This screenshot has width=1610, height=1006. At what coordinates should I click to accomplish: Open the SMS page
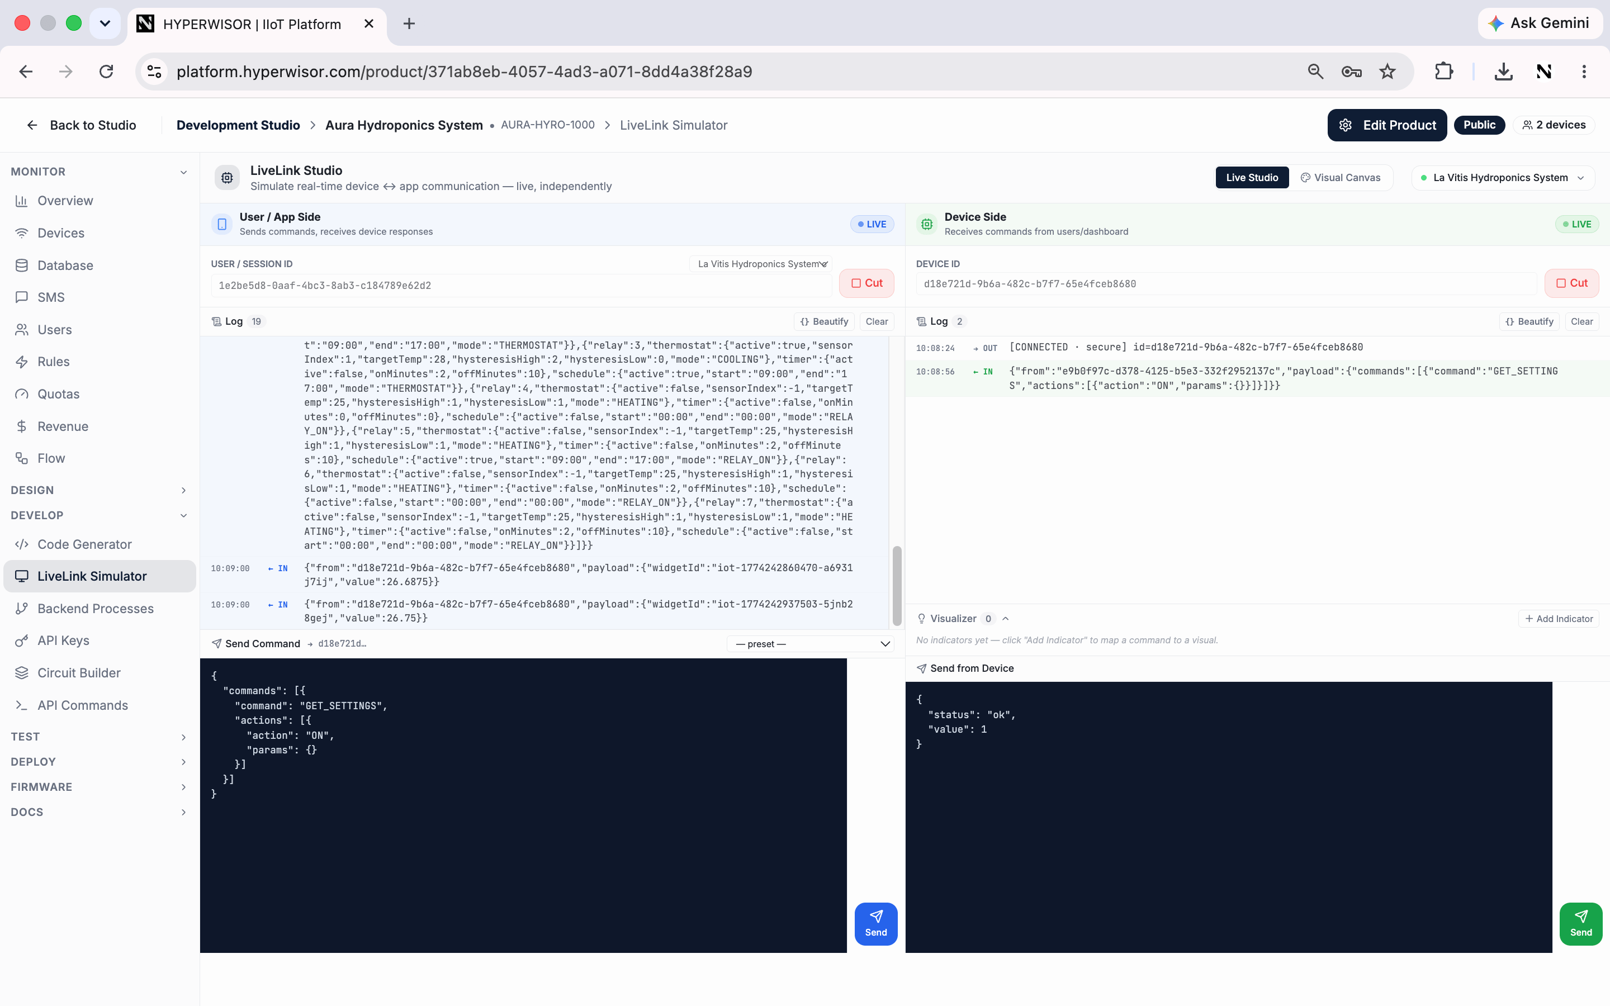point(50,297)
